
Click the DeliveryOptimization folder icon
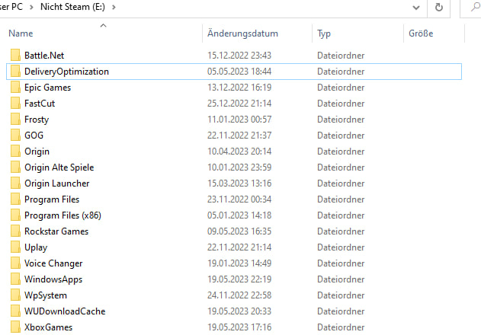(15, 72)
